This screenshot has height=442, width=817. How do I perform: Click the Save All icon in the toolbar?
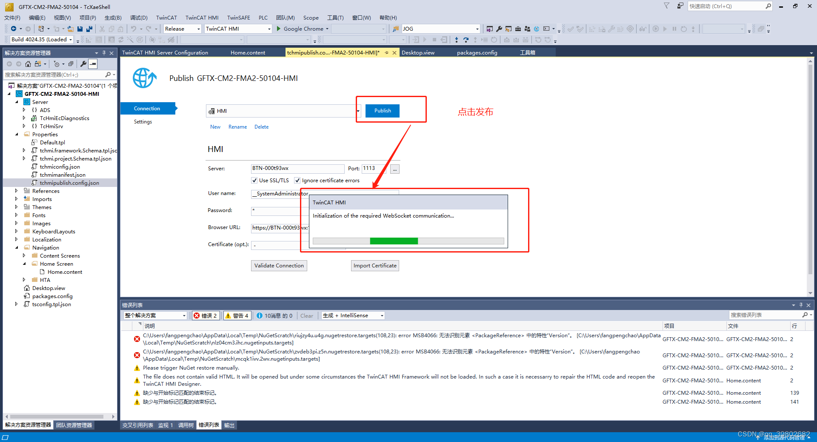89,29
